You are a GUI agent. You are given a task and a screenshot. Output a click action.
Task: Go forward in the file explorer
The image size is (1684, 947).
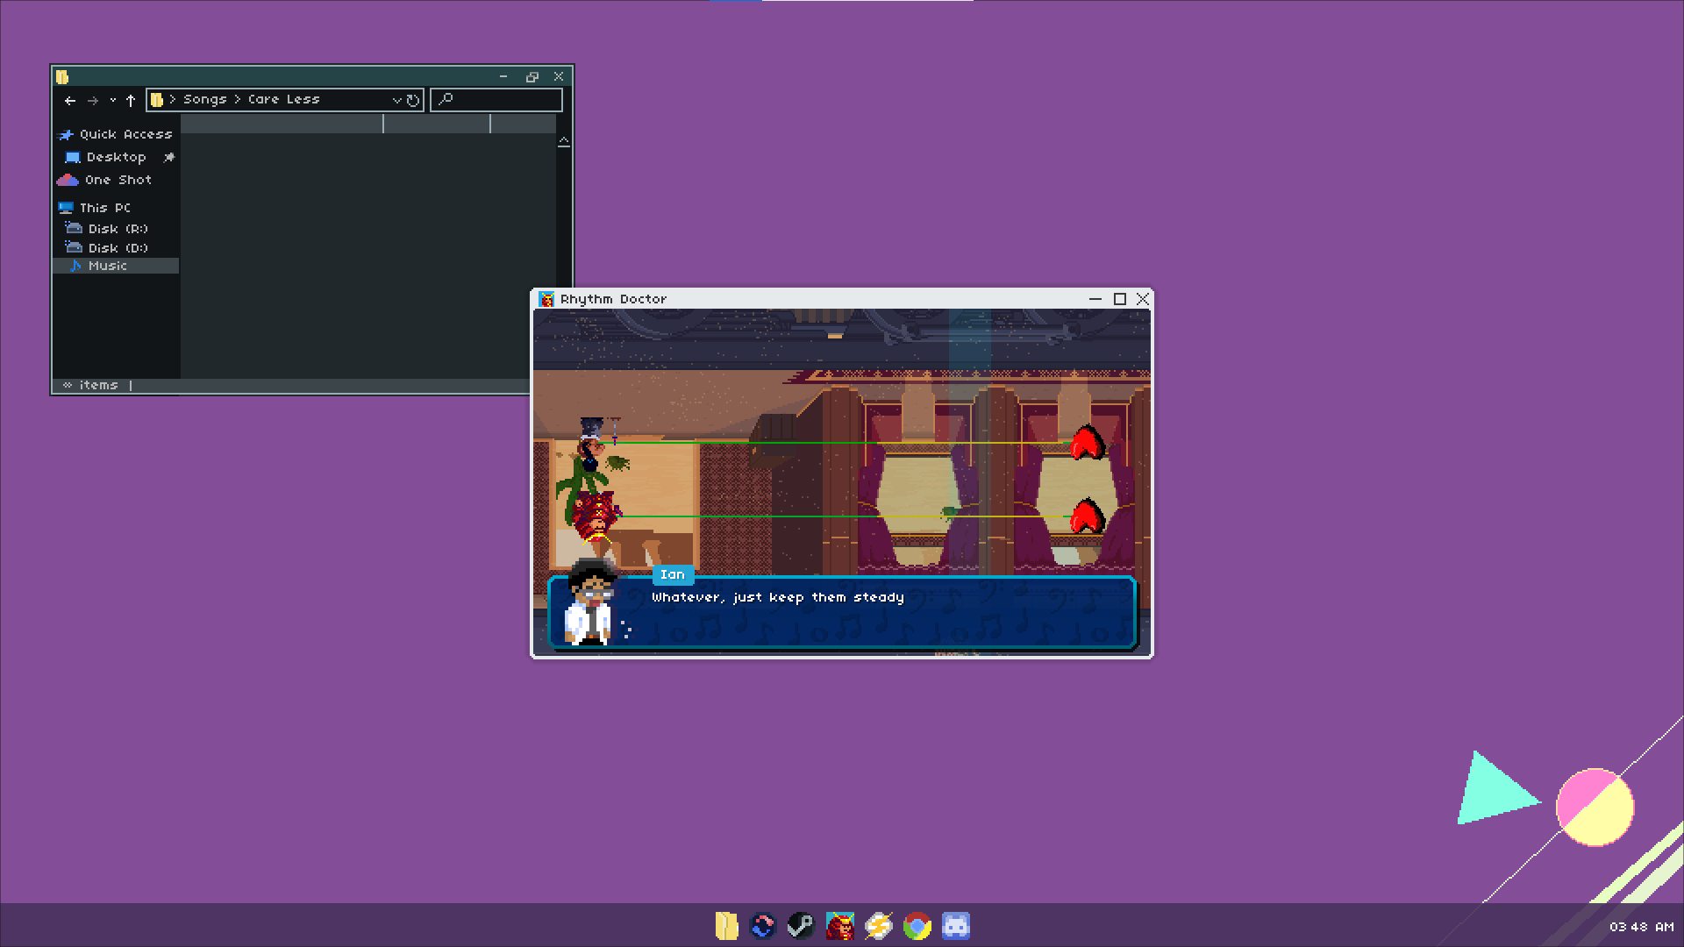click(x=93, y=100)
